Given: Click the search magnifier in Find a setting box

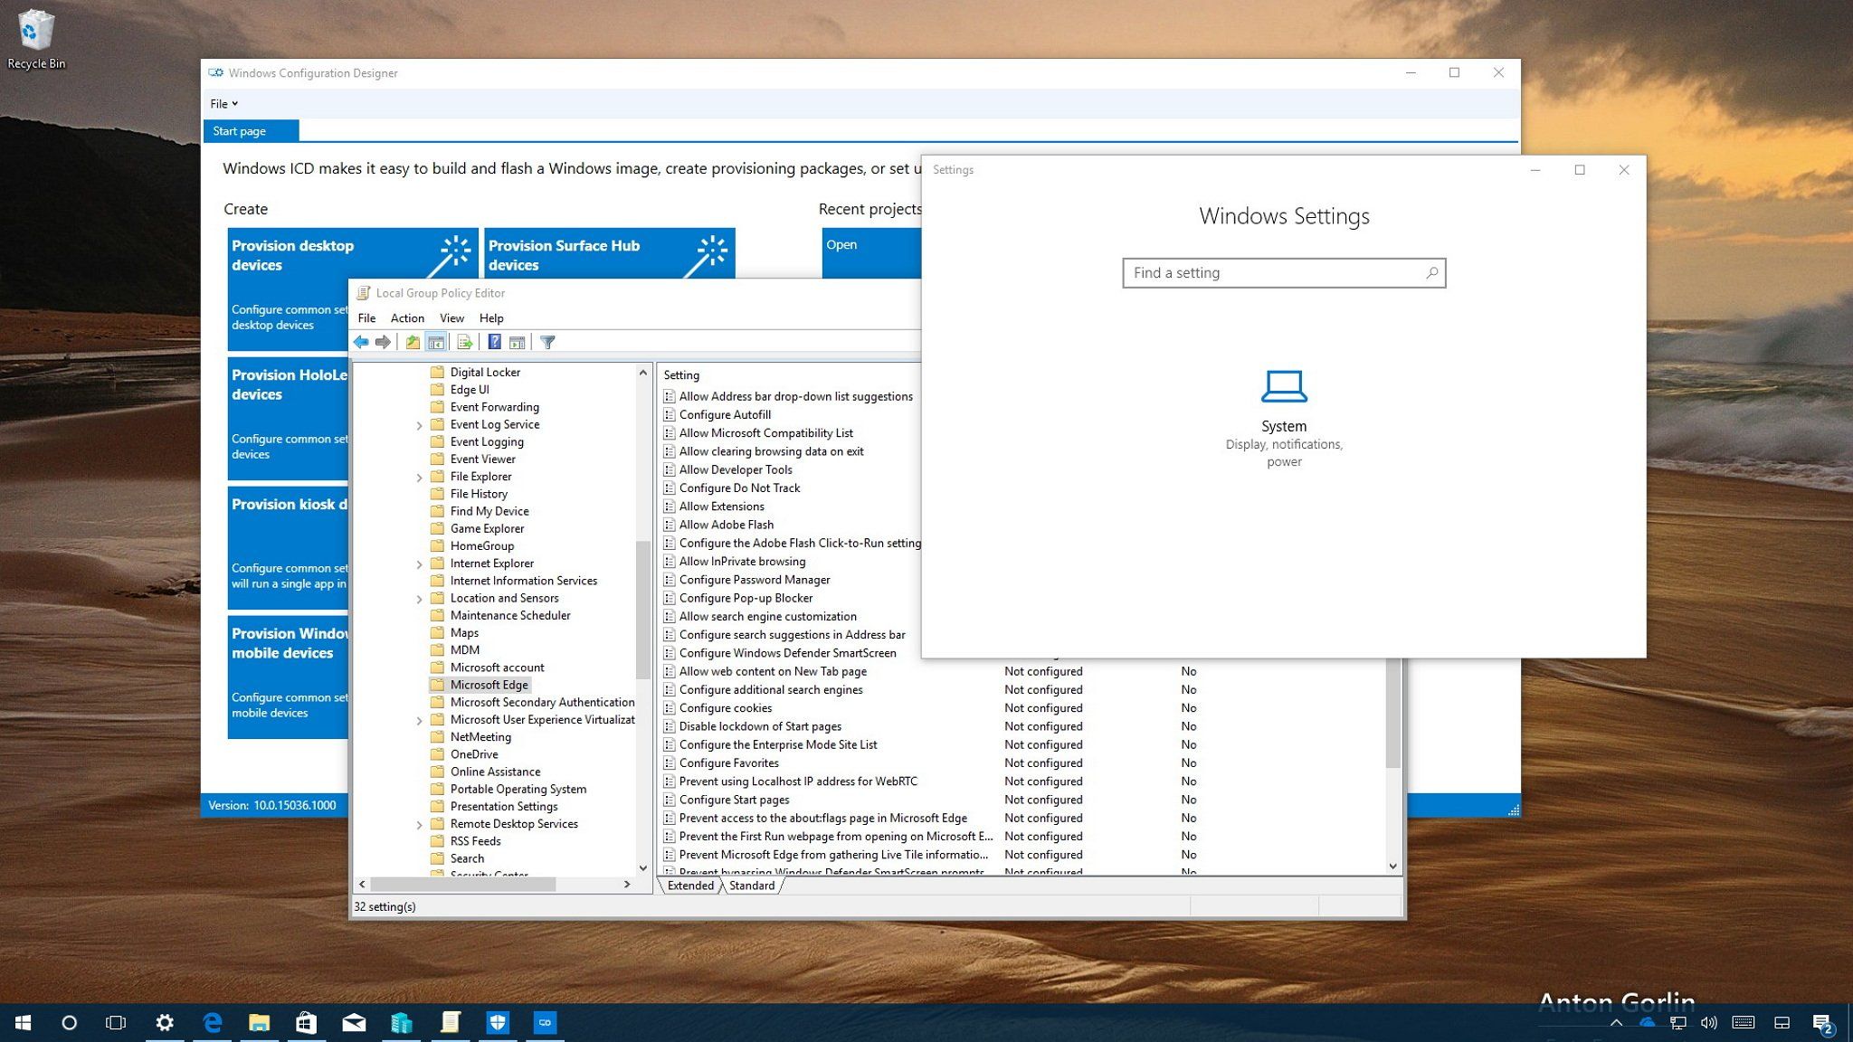Looking at the screenshot, I should [1431, 273].
